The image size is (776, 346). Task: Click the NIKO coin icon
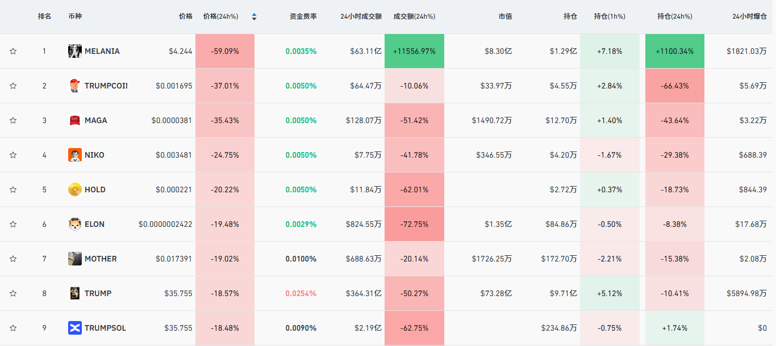point(74,155)
